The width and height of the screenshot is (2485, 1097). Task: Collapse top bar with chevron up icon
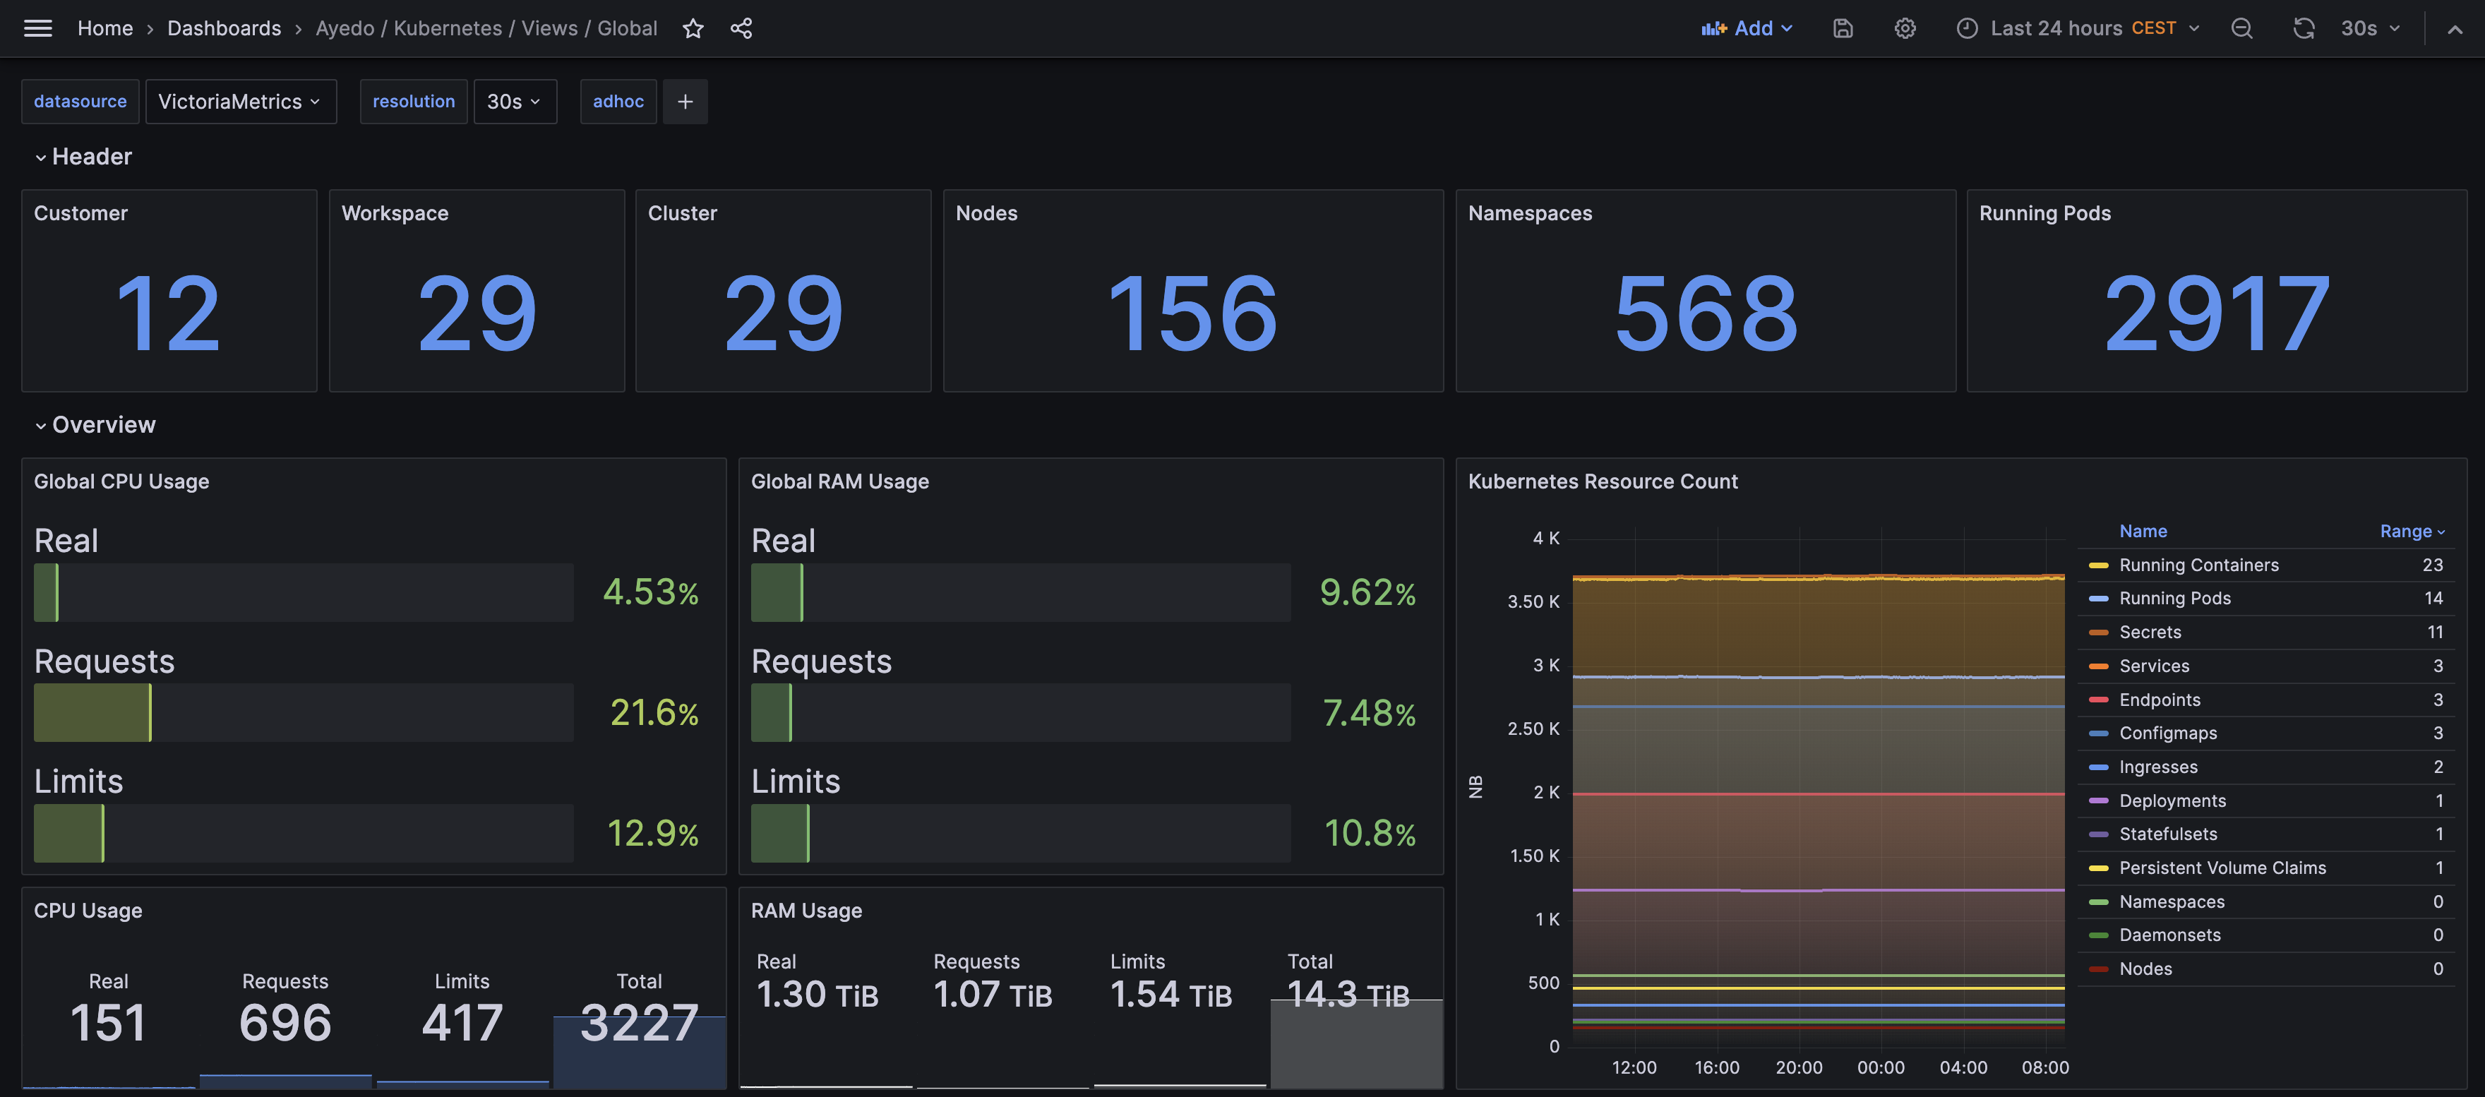(x=2454, y=28)
